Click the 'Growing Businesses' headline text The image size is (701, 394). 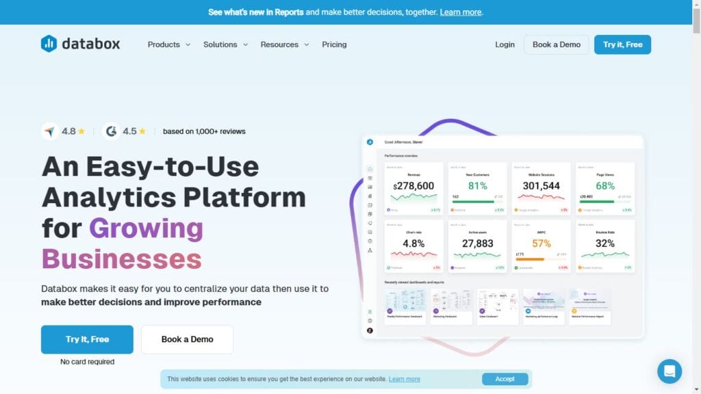click(123, 244)
